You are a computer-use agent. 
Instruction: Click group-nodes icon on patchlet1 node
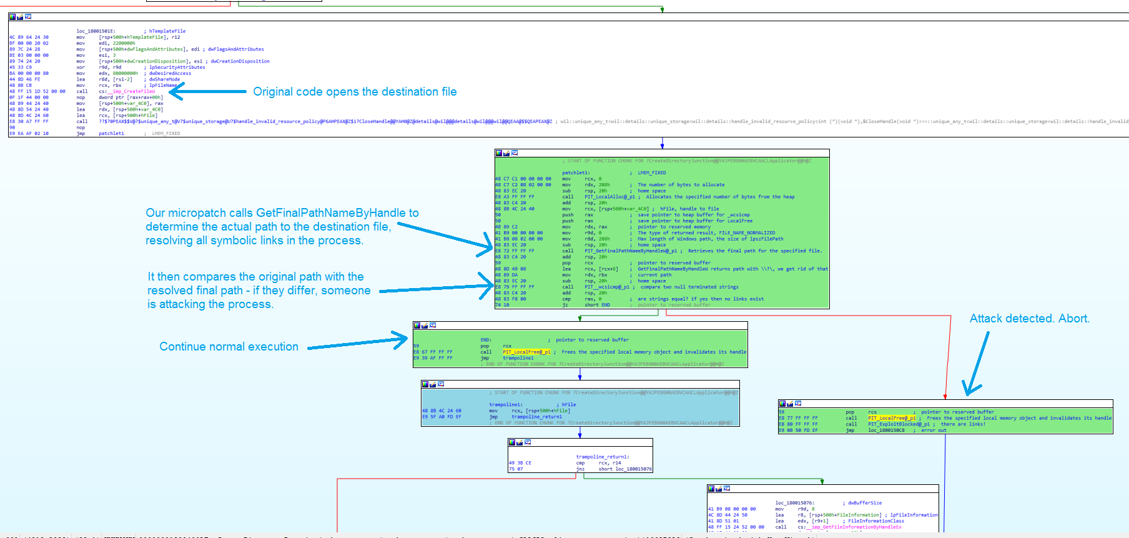[515, 153]
